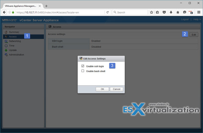Screen dimensions: 203x133
Task: Click the Enabled value for SSH login
Action: 96,41
